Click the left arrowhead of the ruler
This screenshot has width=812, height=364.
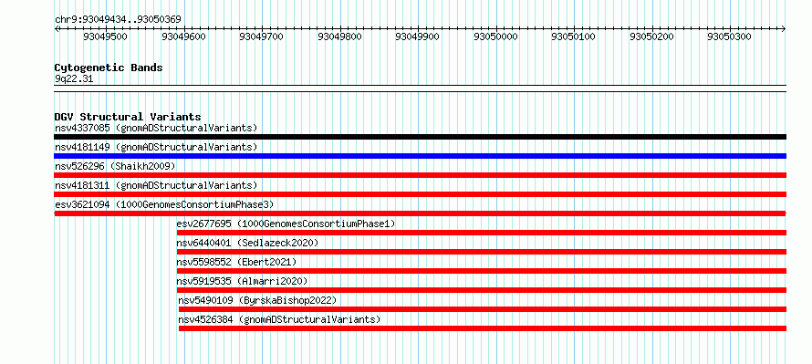tap(57, 28)
